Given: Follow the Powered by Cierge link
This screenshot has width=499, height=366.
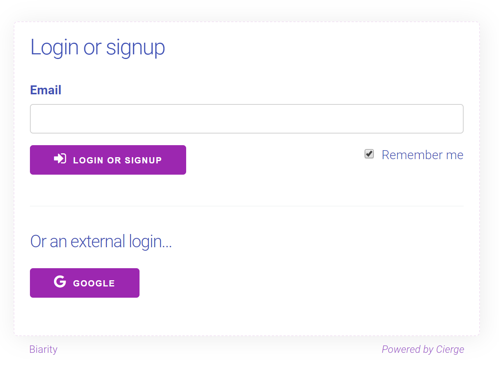Looking at the screenshot, I should (x=423, y=349).
